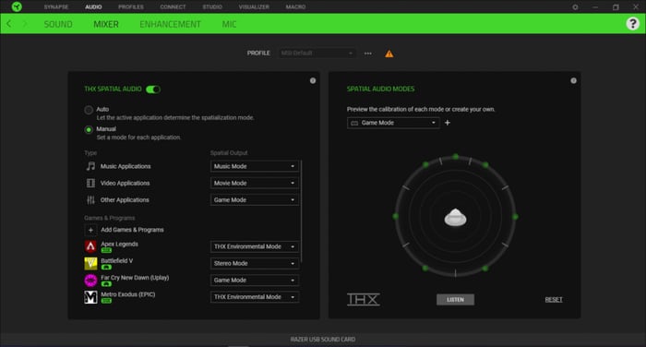The height and width of the screenshot is (347, 646).
Task: Click THX Spatial Audio panel info icon
Action: tap(313, 81)
